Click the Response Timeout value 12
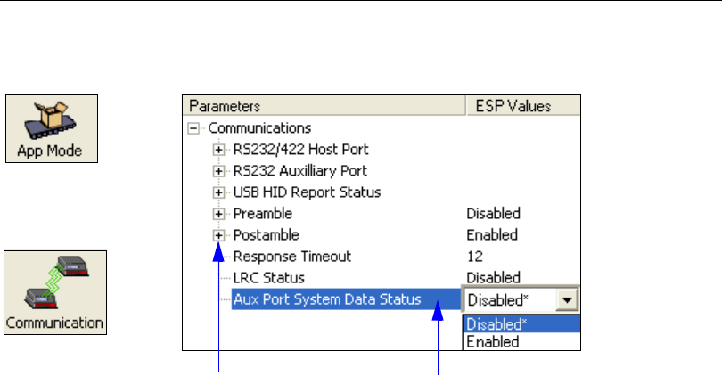The height and width of the screenshot is (376, 722). pos(476,257)
